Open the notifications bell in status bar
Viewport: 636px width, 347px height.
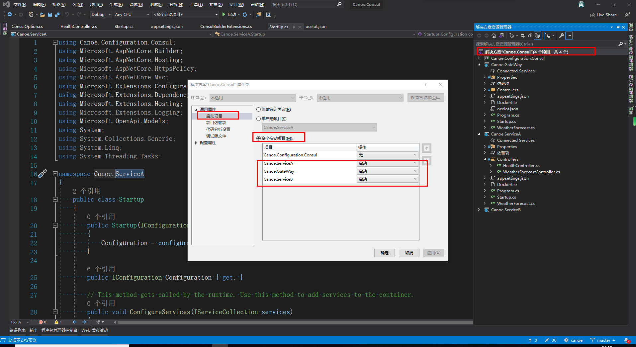tap(627, 340)
